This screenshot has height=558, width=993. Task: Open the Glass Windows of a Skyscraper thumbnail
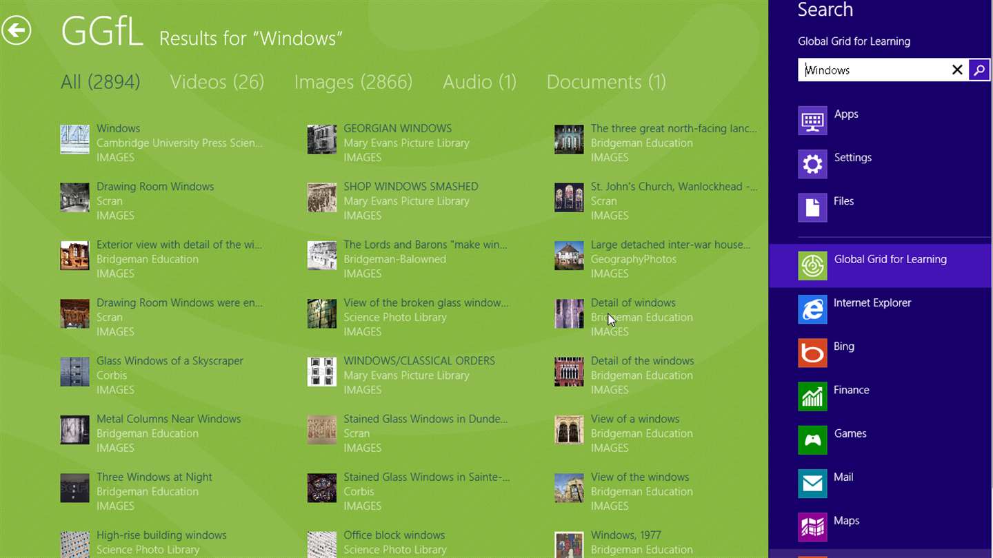coord(74,372)
